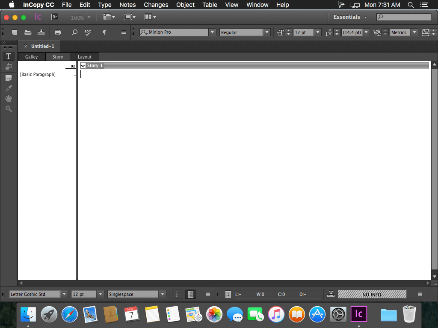Click the Print icon in toolbar
438x328 pixels.
click(x=58, y=32)
